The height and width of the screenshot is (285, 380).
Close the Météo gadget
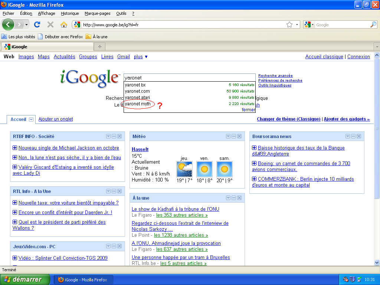[239, 137]
